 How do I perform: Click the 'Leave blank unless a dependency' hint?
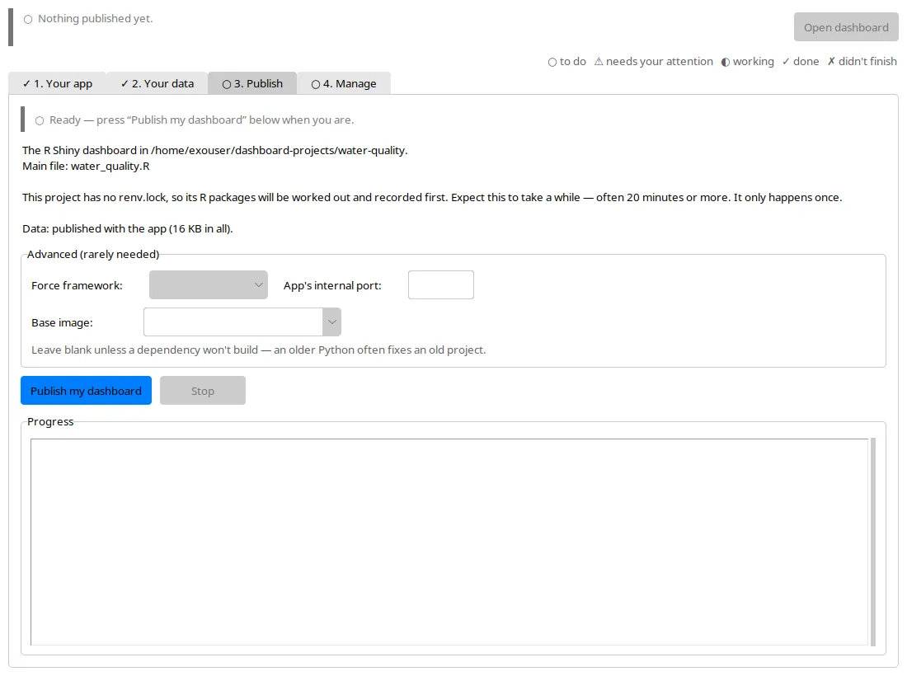(x=259, y=350)
